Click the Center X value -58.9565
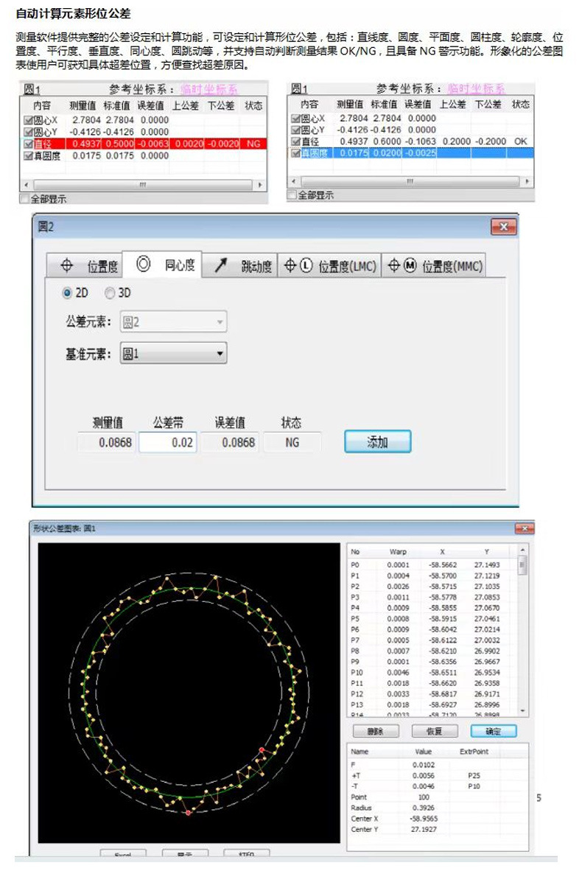The width and height of the screenshot is (582, 871). (x=424, y=819)
